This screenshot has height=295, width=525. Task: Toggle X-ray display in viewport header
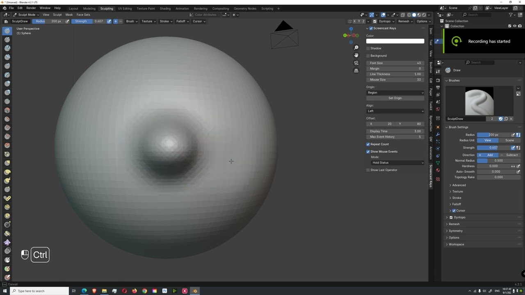tap(403, 15)
